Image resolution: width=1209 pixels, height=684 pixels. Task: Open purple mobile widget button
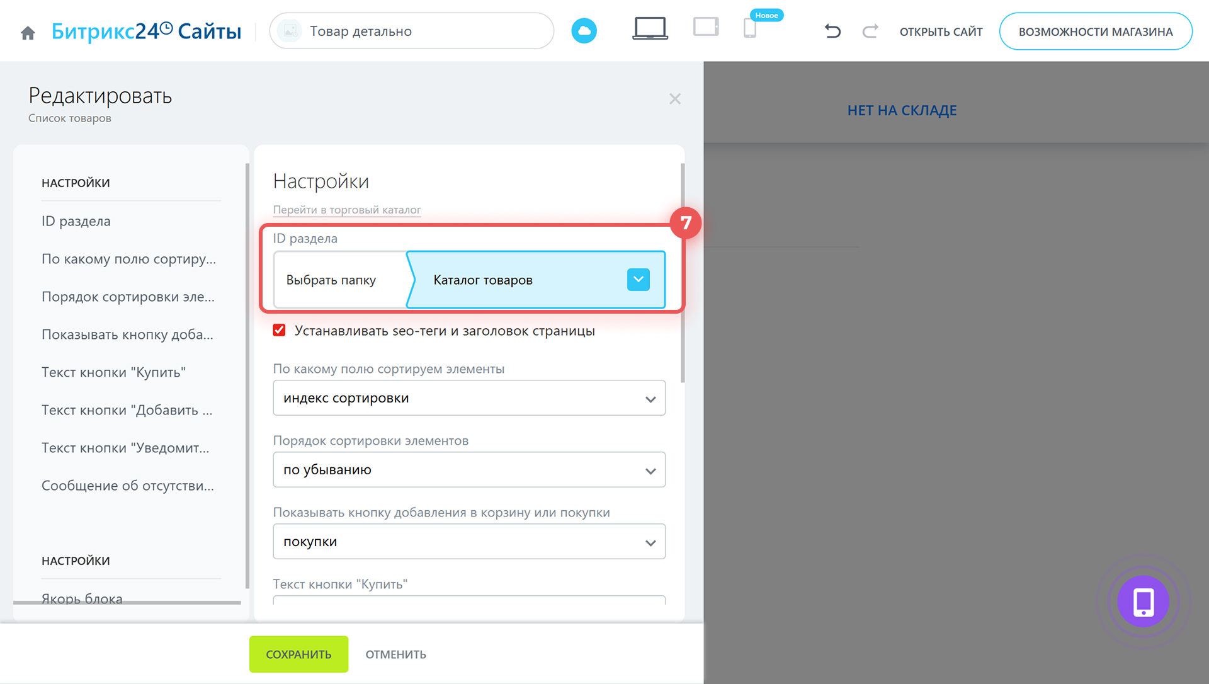[x=1143, y=601]
